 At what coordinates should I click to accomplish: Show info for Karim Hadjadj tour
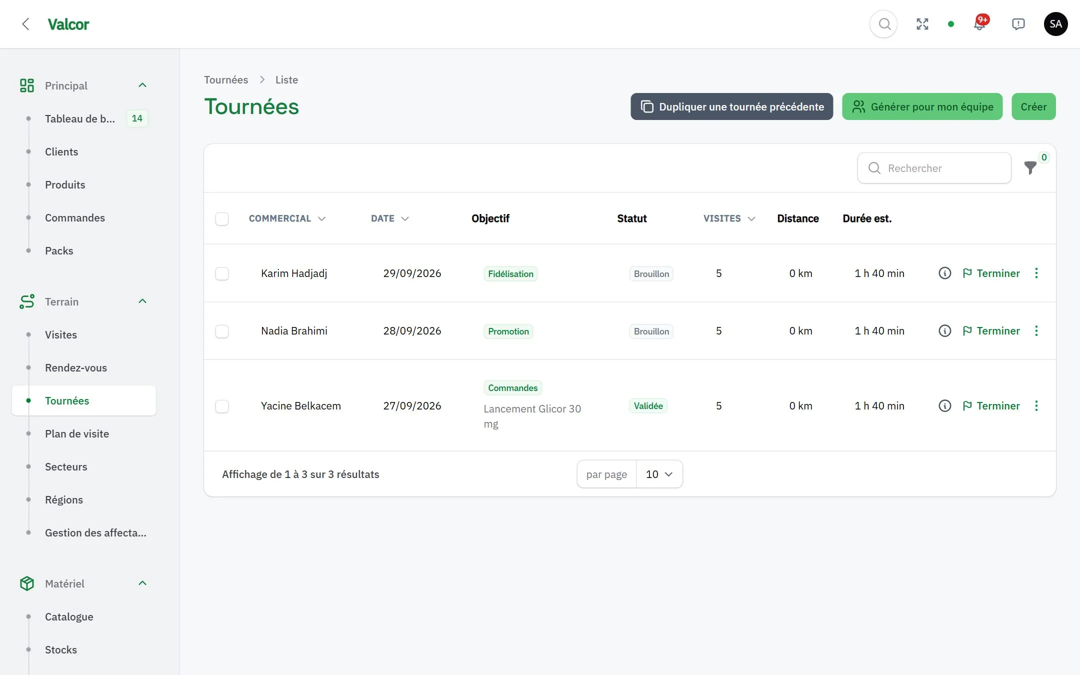pos(944,273)
